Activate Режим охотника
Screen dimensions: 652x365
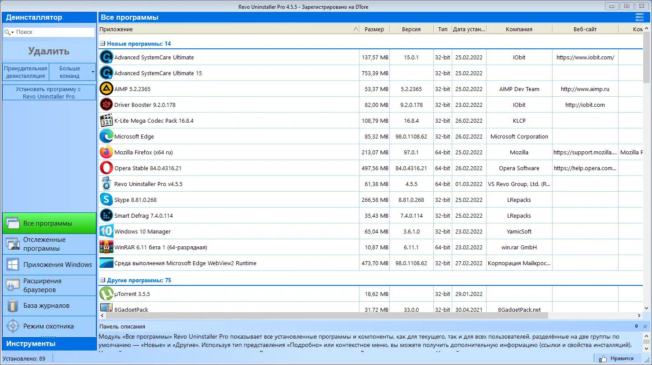click(49, 326)
